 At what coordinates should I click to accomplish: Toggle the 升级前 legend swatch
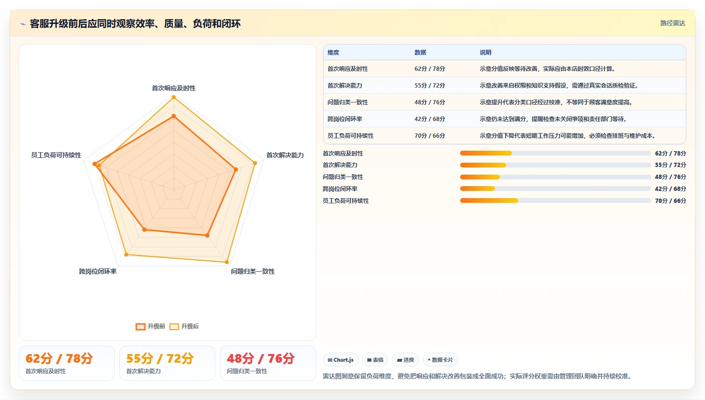point(140,327)
